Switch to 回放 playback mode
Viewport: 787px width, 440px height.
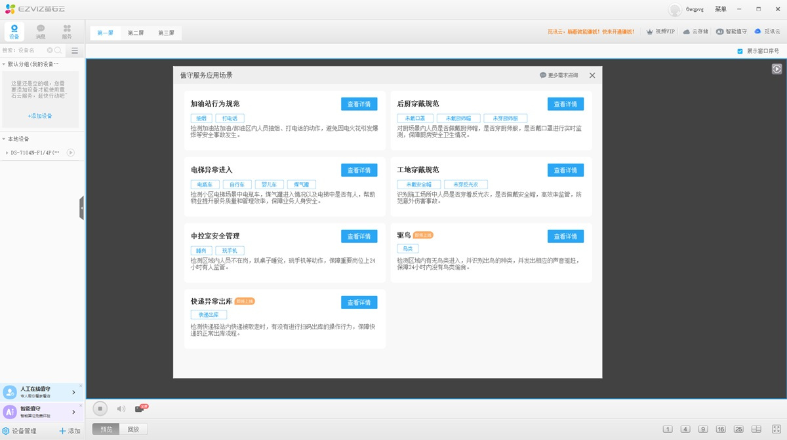tap(133, 430)
